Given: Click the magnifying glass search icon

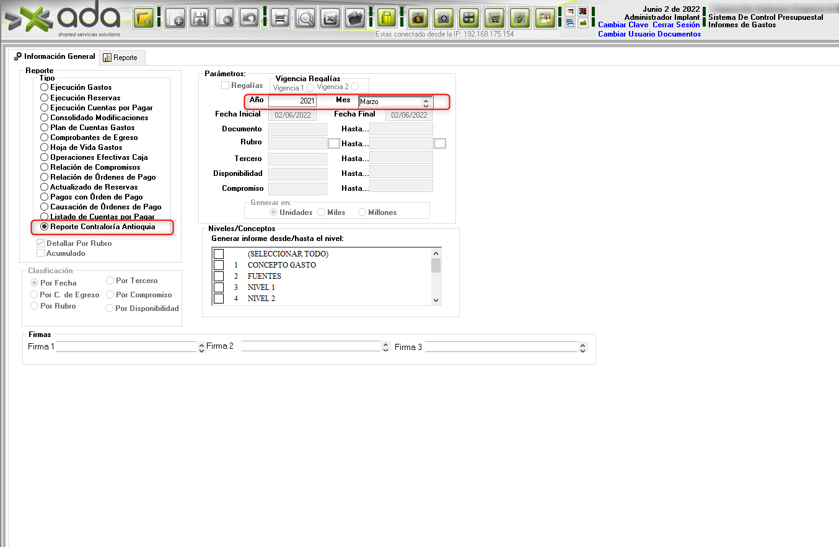Looking at the screenshot, I should click(305, 19).
